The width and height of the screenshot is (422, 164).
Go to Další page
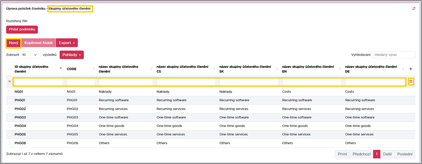click(x=387, y=154)
